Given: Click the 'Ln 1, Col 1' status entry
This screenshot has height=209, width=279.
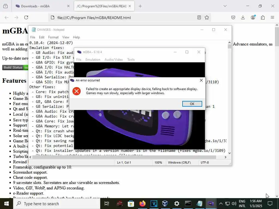Looking at the screenshot, I should 124,162.
